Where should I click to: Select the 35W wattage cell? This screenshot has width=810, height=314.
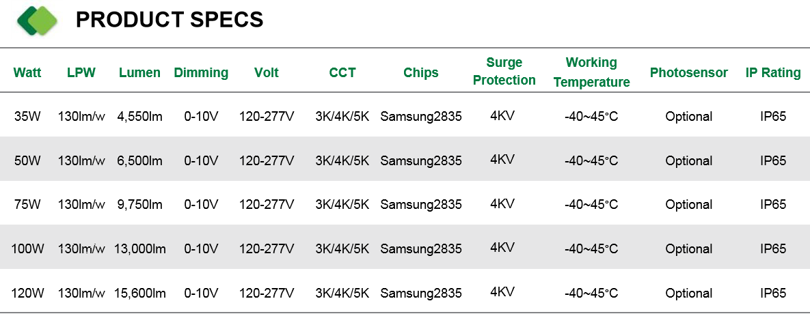click(27, 117)
